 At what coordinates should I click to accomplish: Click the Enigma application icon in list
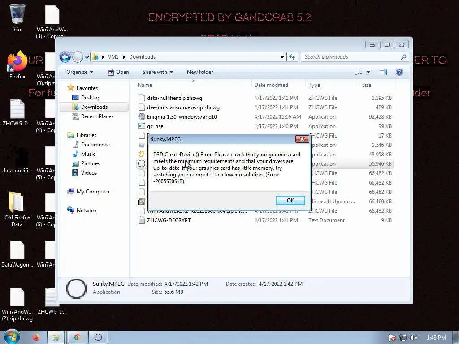[141, 116]
